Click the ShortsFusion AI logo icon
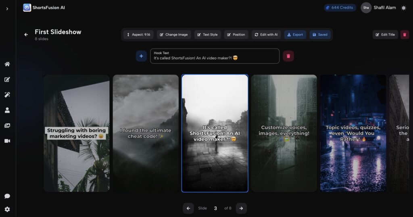This screenshot has height=217, width=413. (x=27, y=8)
